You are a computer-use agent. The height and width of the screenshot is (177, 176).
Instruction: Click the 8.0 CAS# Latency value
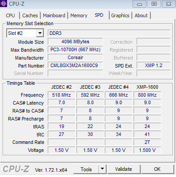pos(90,102)
